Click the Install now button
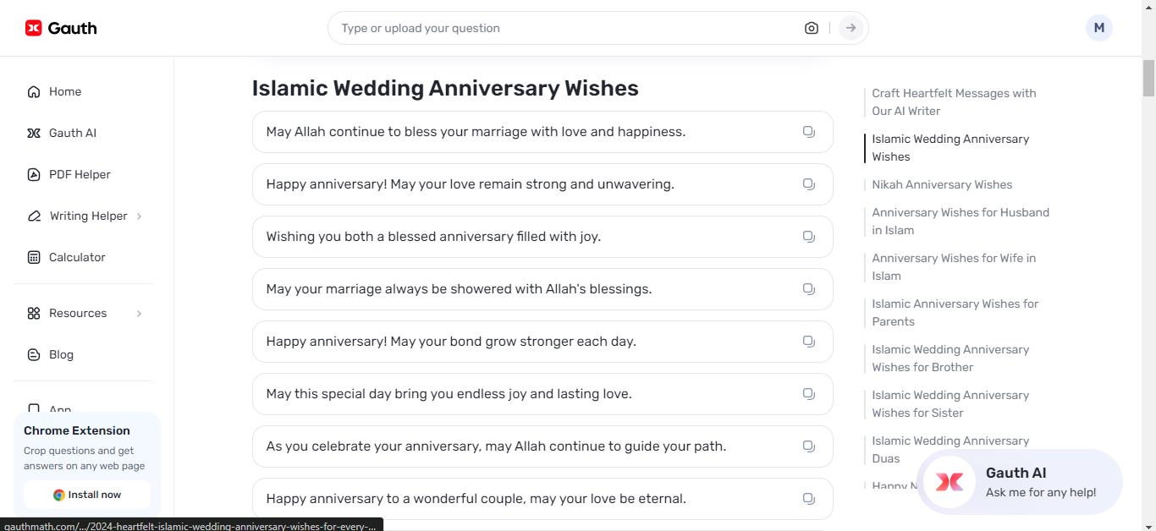Screen dimensions: 1156x531 click(x=87, y=495)
